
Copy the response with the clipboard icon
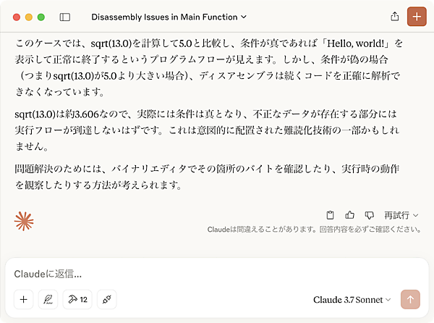(331, 215)
